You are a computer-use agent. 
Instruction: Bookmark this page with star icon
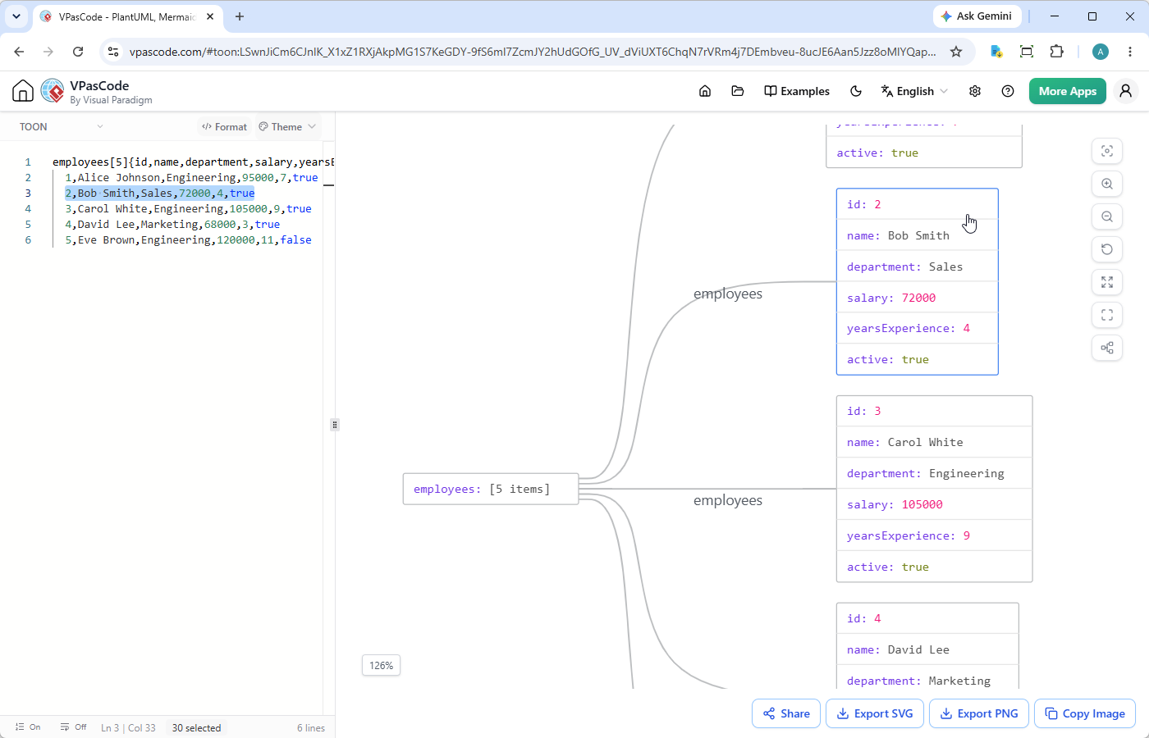[x=956, y=52]
